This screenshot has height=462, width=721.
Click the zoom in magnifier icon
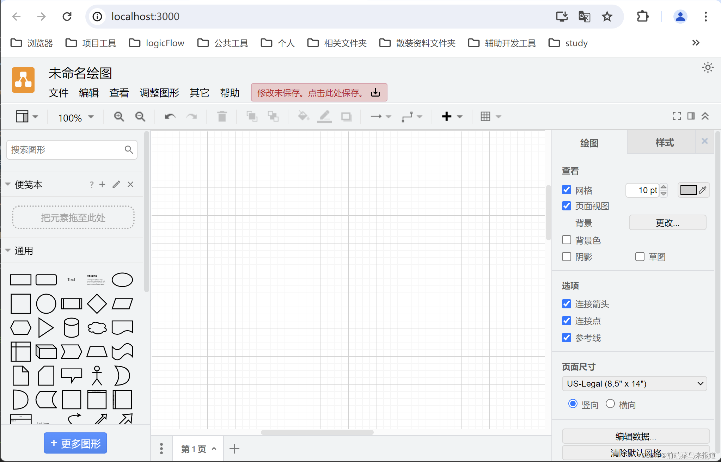pos(119,117)
